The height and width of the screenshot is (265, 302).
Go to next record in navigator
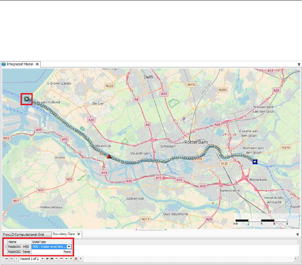[x=43, y=259]
